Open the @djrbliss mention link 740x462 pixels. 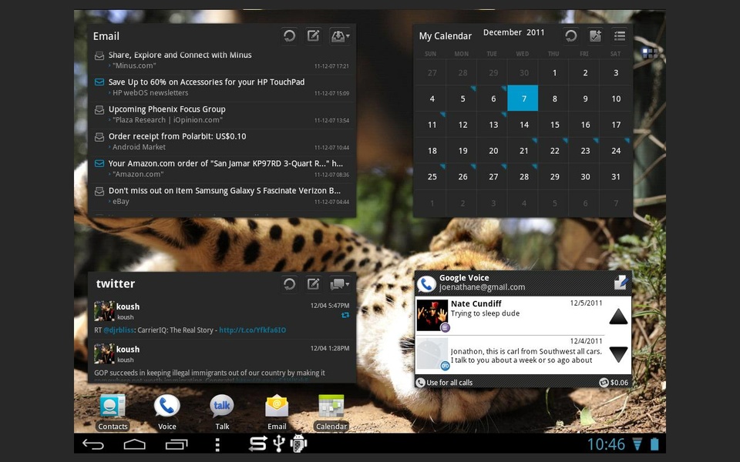pos(119,330)
